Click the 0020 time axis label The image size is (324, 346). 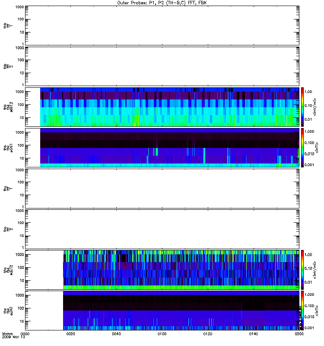70,334
